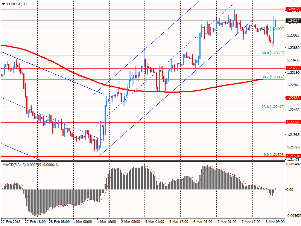Image resolution: width=301 pixels, height=226 pixels.
Task: Click the 5 Mar 01:00 time label
Action: click(155, 221)
